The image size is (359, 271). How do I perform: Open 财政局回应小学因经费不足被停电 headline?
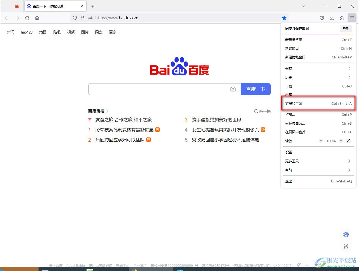click(226, 140)
